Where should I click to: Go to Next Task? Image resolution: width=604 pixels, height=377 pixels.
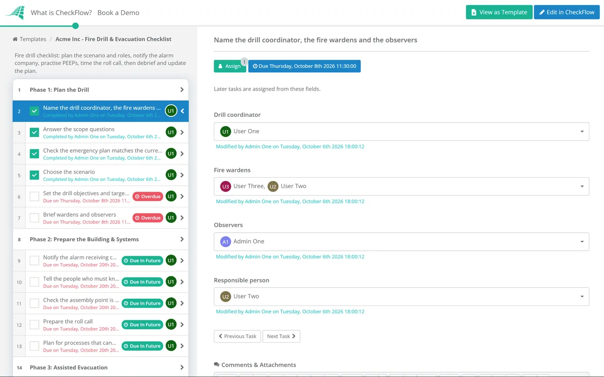pyautogui.click(x=281, y=336)
